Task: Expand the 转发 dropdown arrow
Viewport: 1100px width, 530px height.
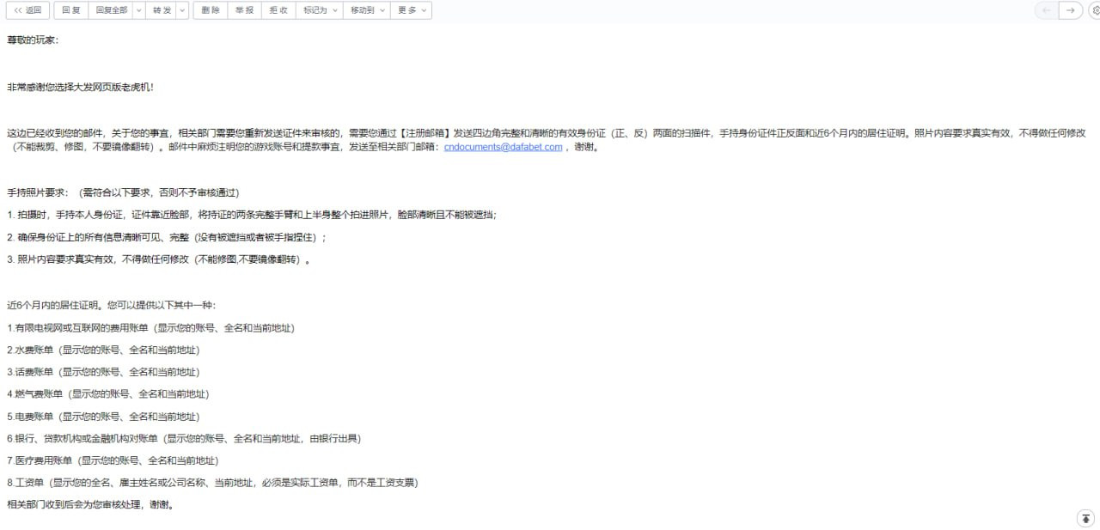Action: [x=182, y=10]
